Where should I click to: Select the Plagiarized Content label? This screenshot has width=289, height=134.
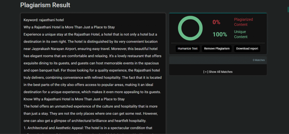(243, 22)
